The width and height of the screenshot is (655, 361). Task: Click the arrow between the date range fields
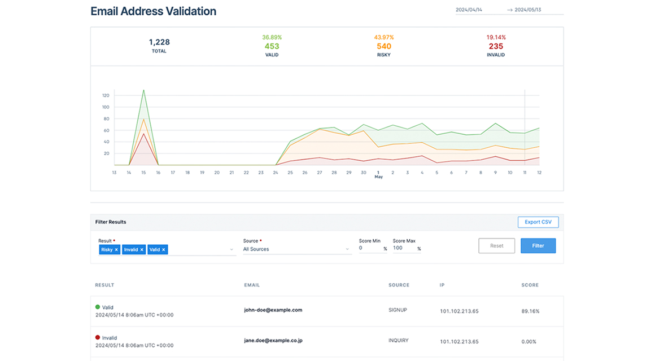tap(510, 10)
